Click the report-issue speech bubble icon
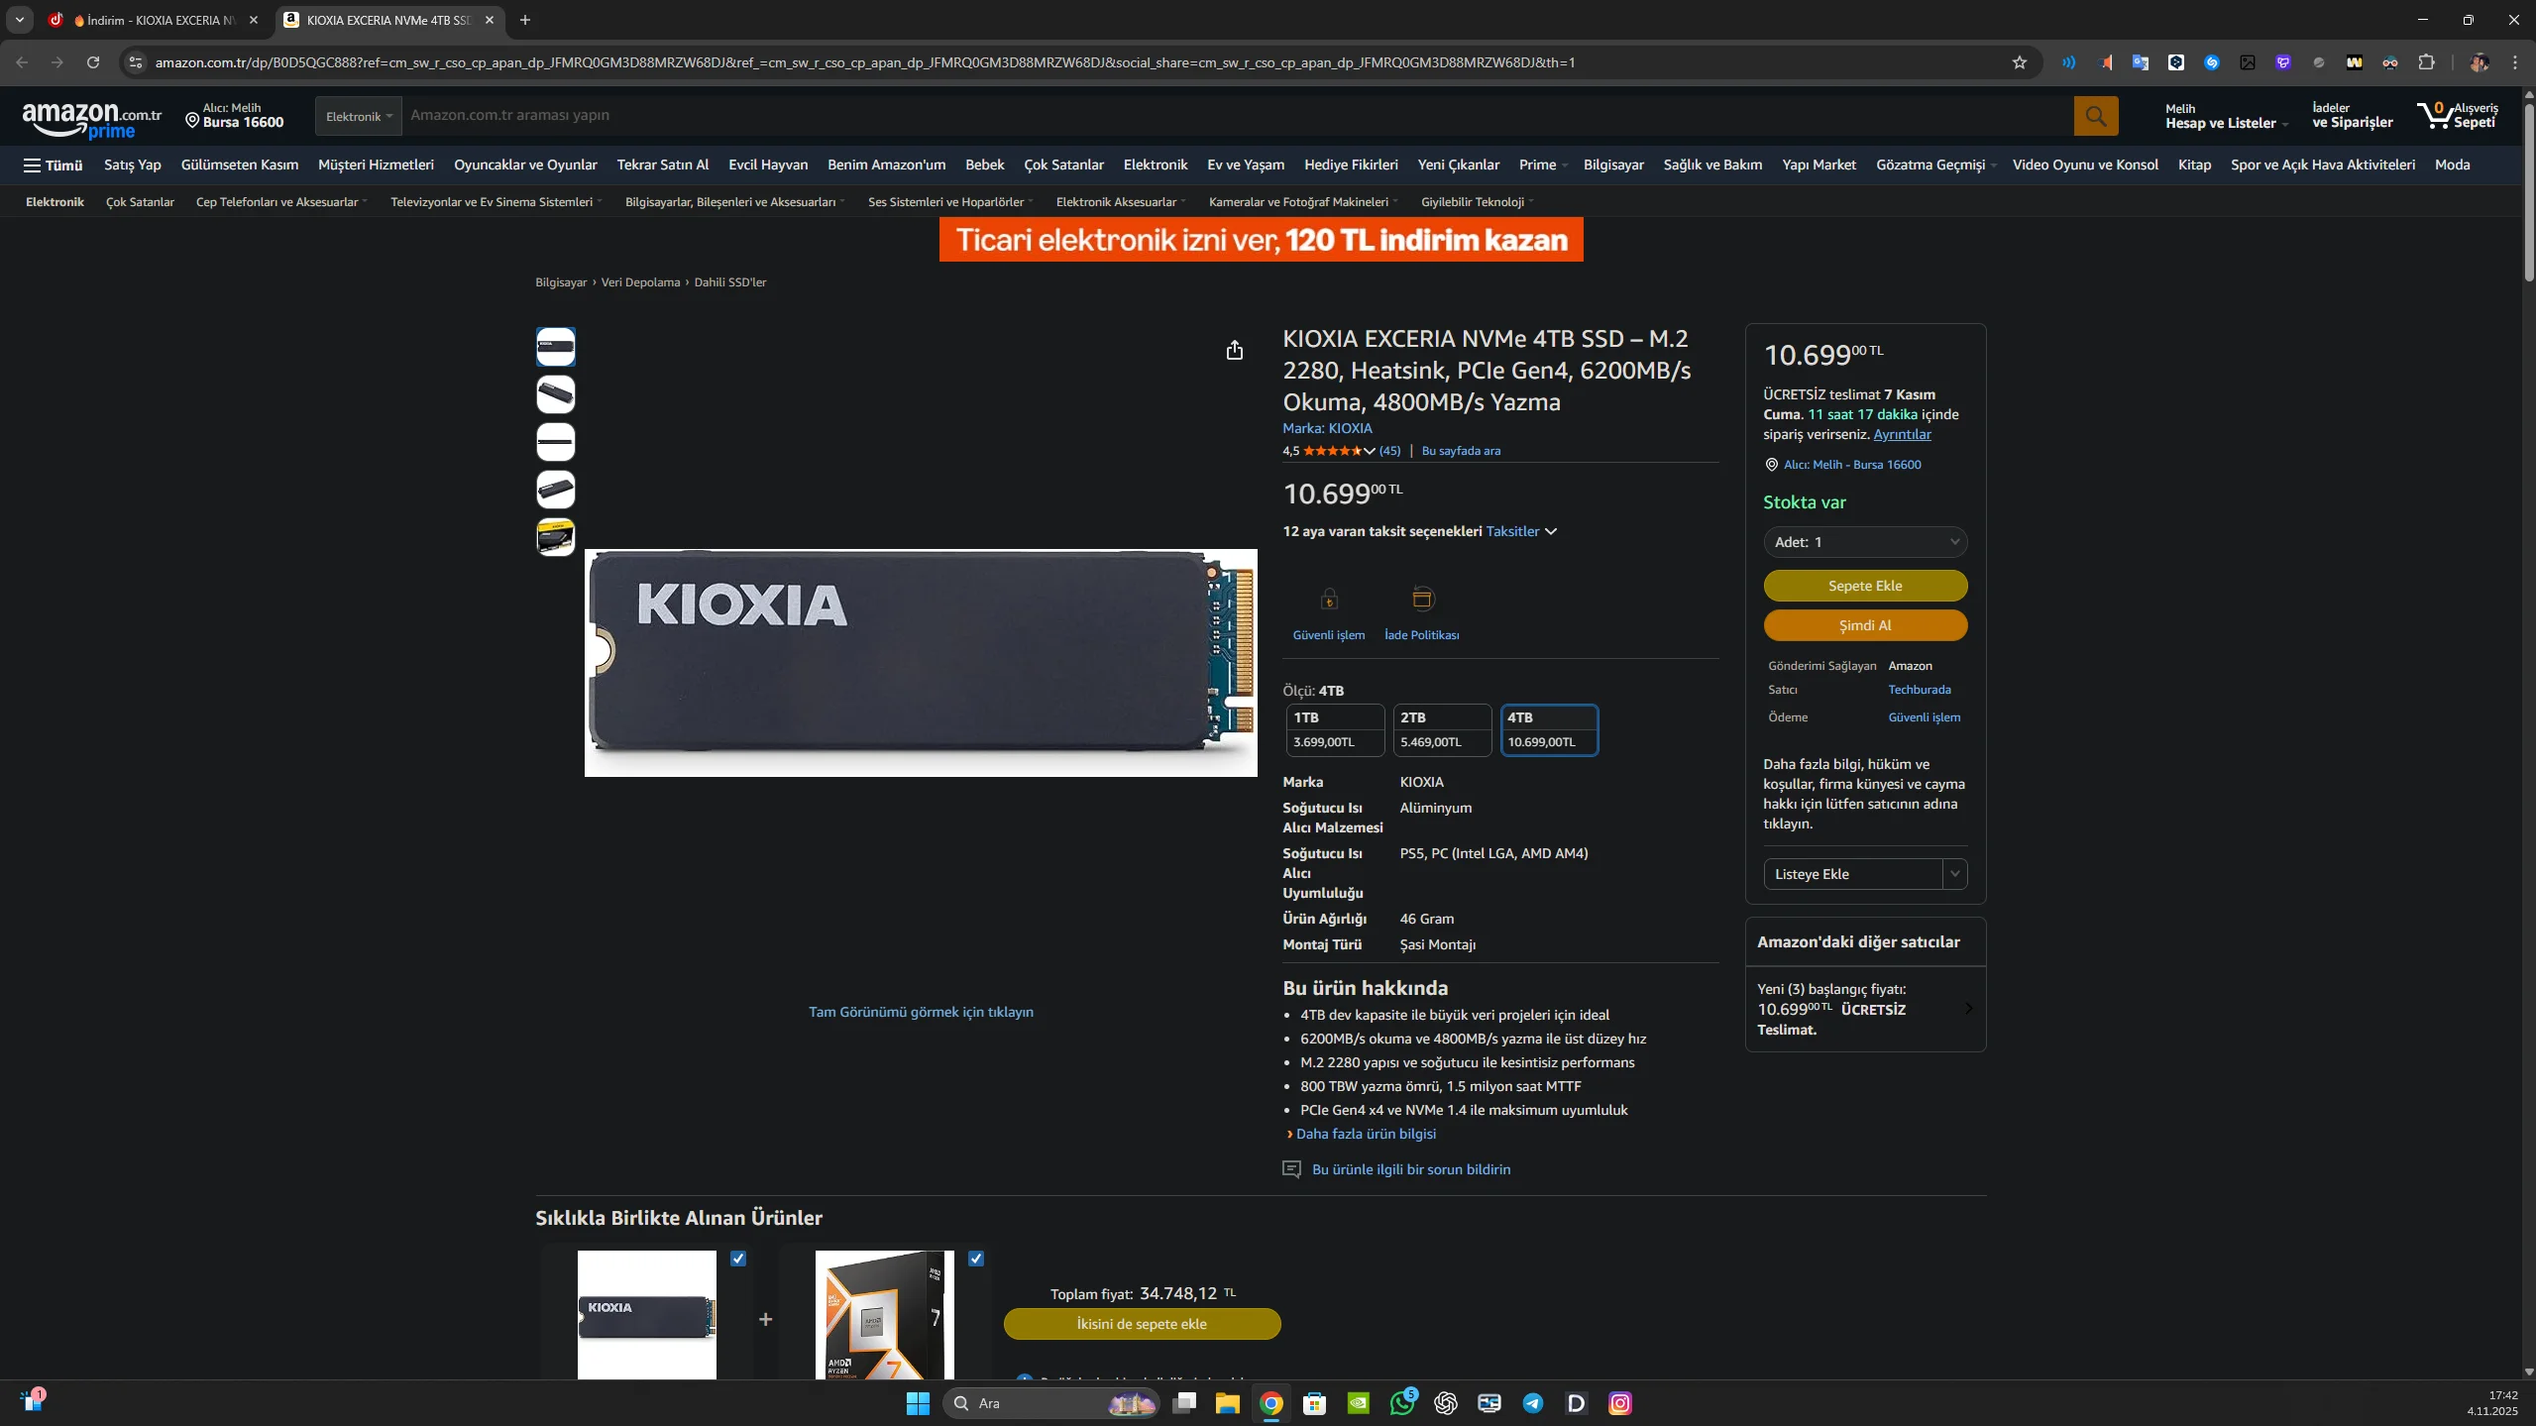 click(1291, 1169)
